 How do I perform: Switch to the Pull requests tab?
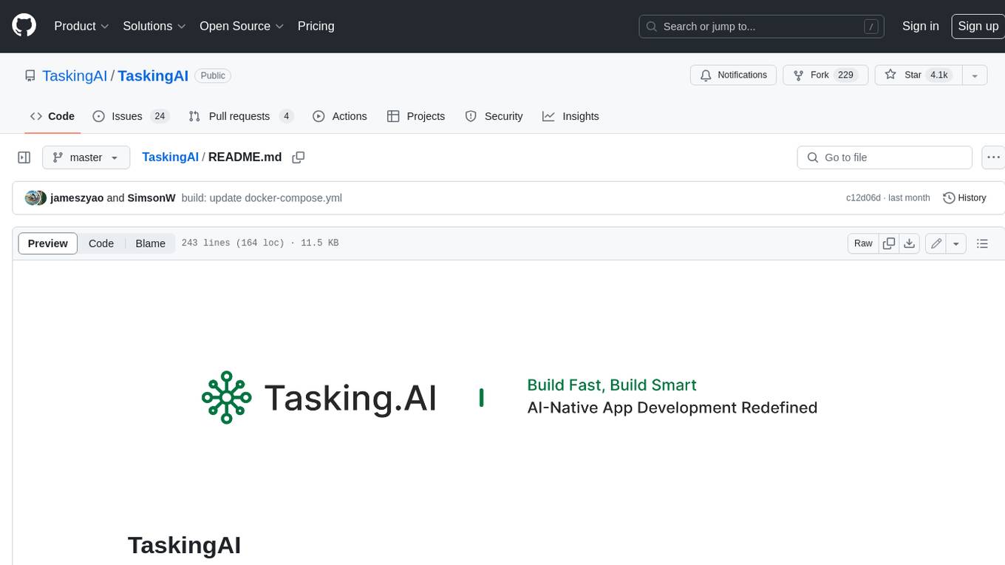241,116
